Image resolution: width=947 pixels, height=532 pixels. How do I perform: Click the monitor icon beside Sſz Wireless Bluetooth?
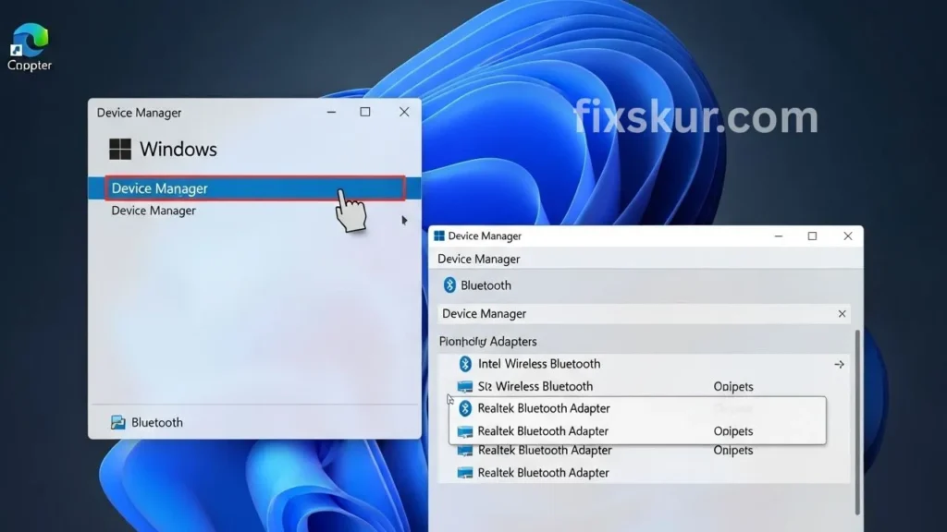[x=465, y=387]
